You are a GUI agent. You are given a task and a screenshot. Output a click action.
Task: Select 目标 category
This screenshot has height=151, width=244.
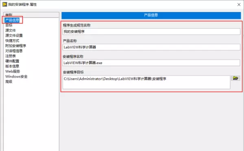point(9,25)
